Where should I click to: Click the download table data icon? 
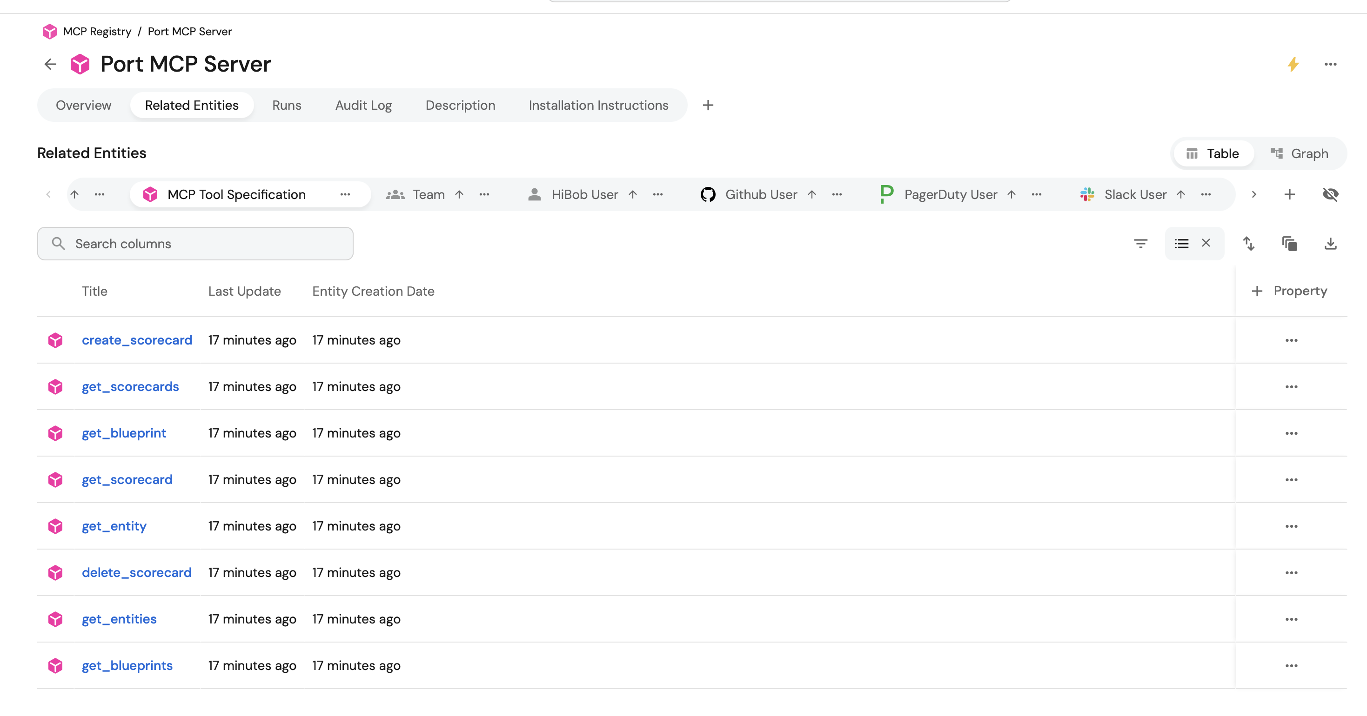click(1330, 244)
